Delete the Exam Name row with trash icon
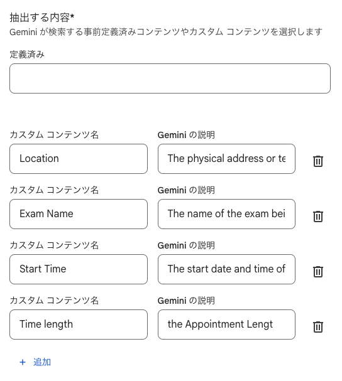Screen dimensions: 342x381 [317, 216]
